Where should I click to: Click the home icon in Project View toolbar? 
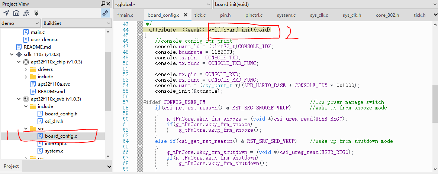[16, 13]
